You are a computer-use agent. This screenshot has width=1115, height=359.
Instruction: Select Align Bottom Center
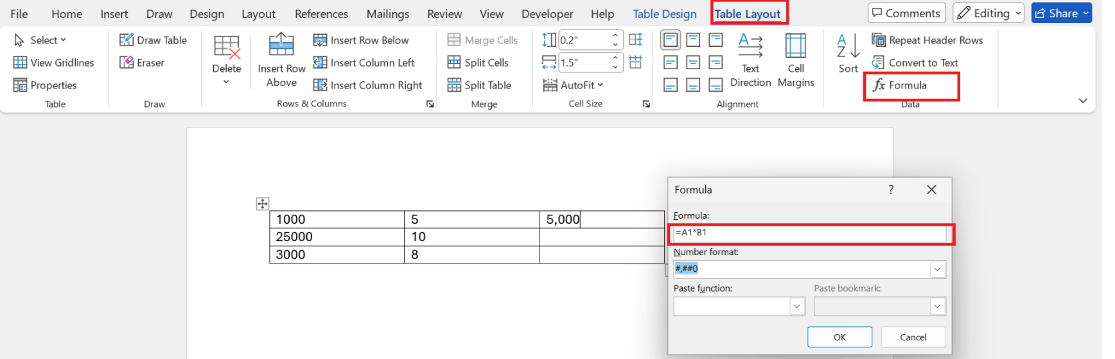point(693,85)
